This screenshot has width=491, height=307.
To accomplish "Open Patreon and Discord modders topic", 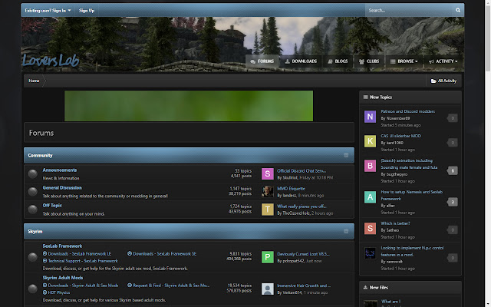I will coord(407,111).
